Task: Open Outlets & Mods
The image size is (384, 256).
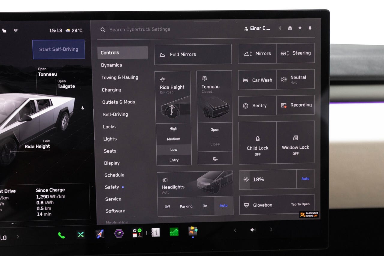Action: 119,102
